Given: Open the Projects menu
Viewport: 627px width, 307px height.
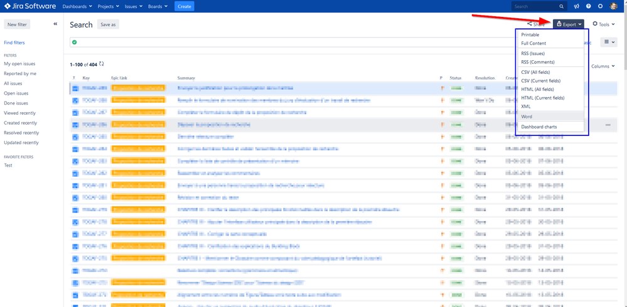Looking at the screenshot, I should tap(108, 6).
